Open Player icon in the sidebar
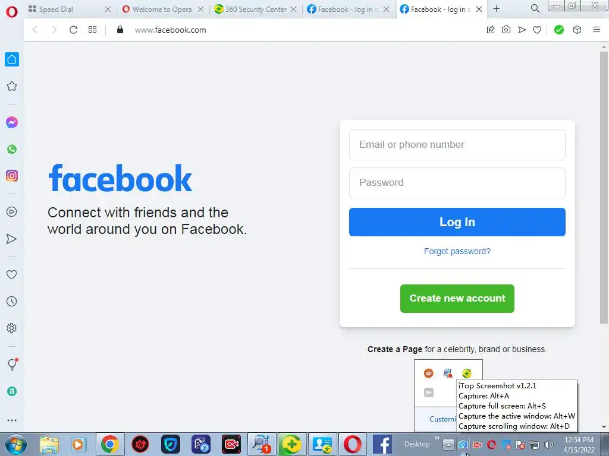The image size is (609, 456). (x=12, y=212)
